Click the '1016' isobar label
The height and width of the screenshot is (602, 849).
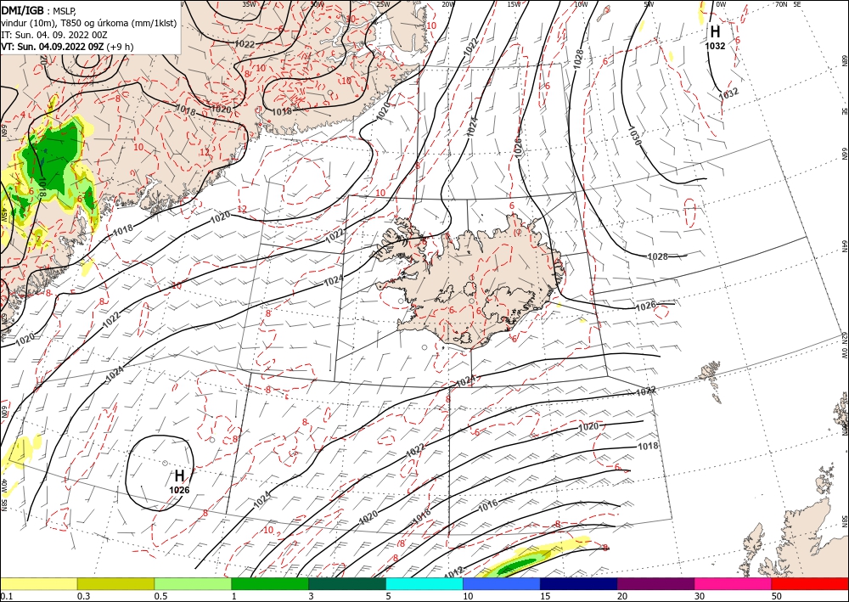pos(488,507)
